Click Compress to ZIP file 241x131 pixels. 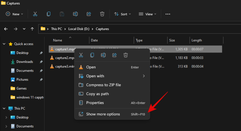point(103,85)
